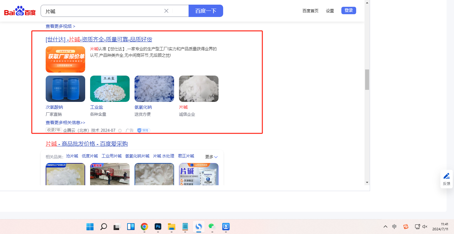Screen dimensions: 454x234
Task: Click the 广告 label
Action: point(130,130)
